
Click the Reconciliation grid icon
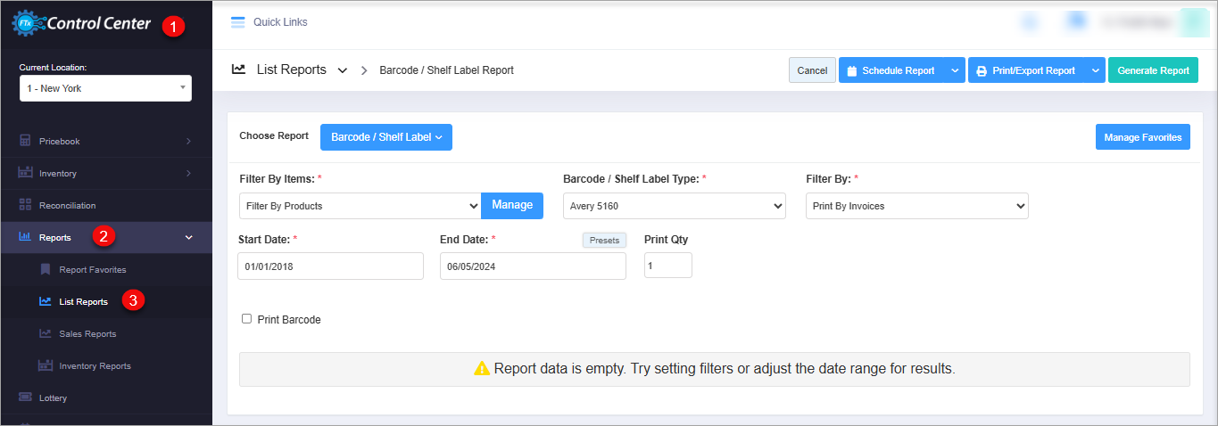tap(25, 205)
